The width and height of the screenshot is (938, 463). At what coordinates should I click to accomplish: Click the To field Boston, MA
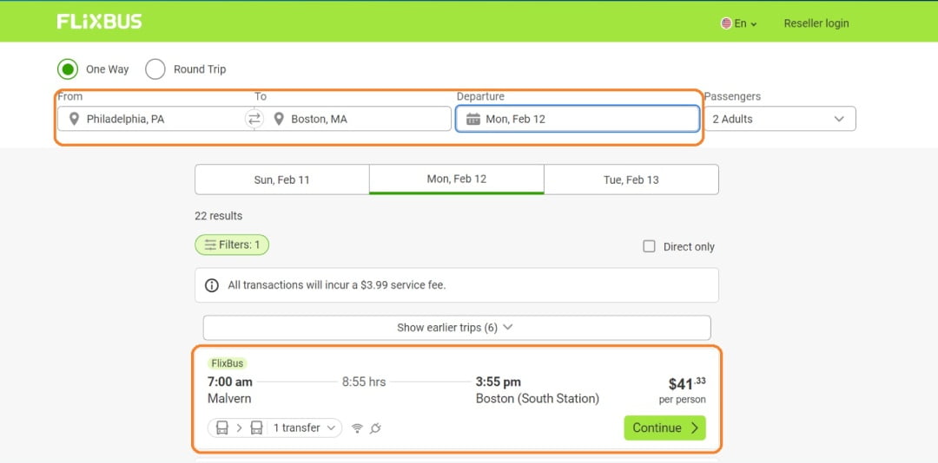[x=353, y=119]
